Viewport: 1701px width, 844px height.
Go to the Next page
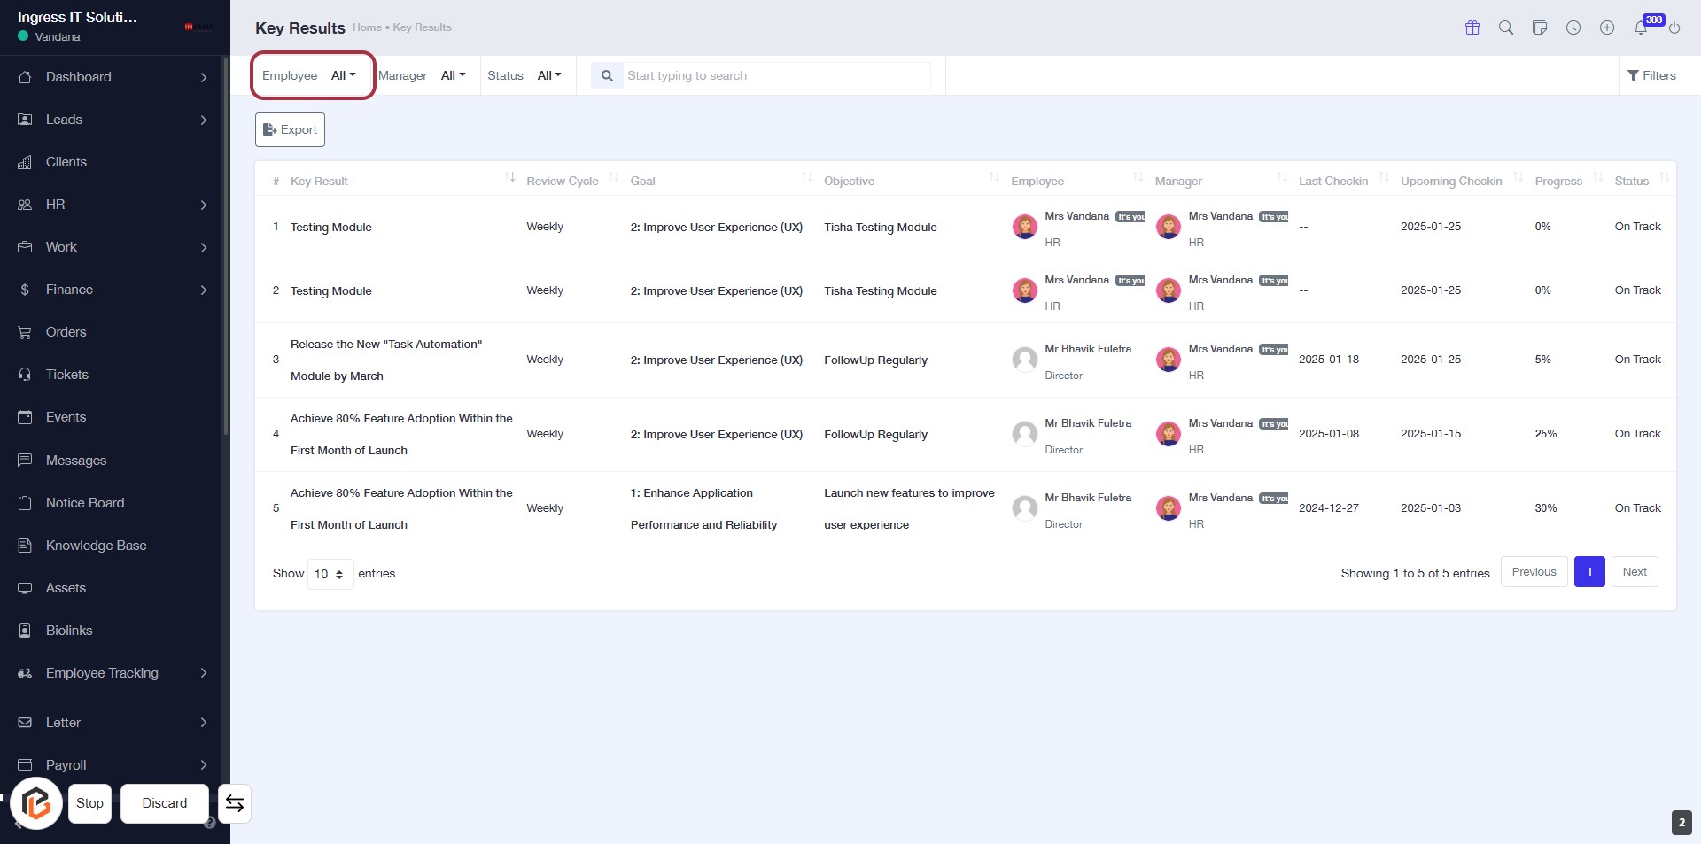1635,572
